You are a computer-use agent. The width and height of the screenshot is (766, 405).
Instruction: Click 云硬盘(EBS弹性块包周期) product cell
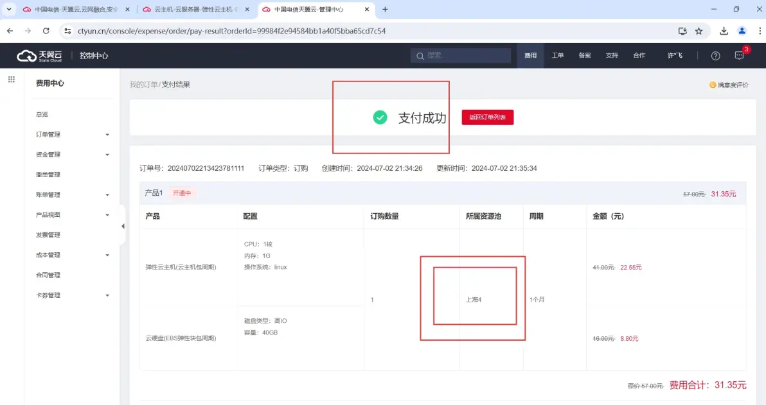181,338
